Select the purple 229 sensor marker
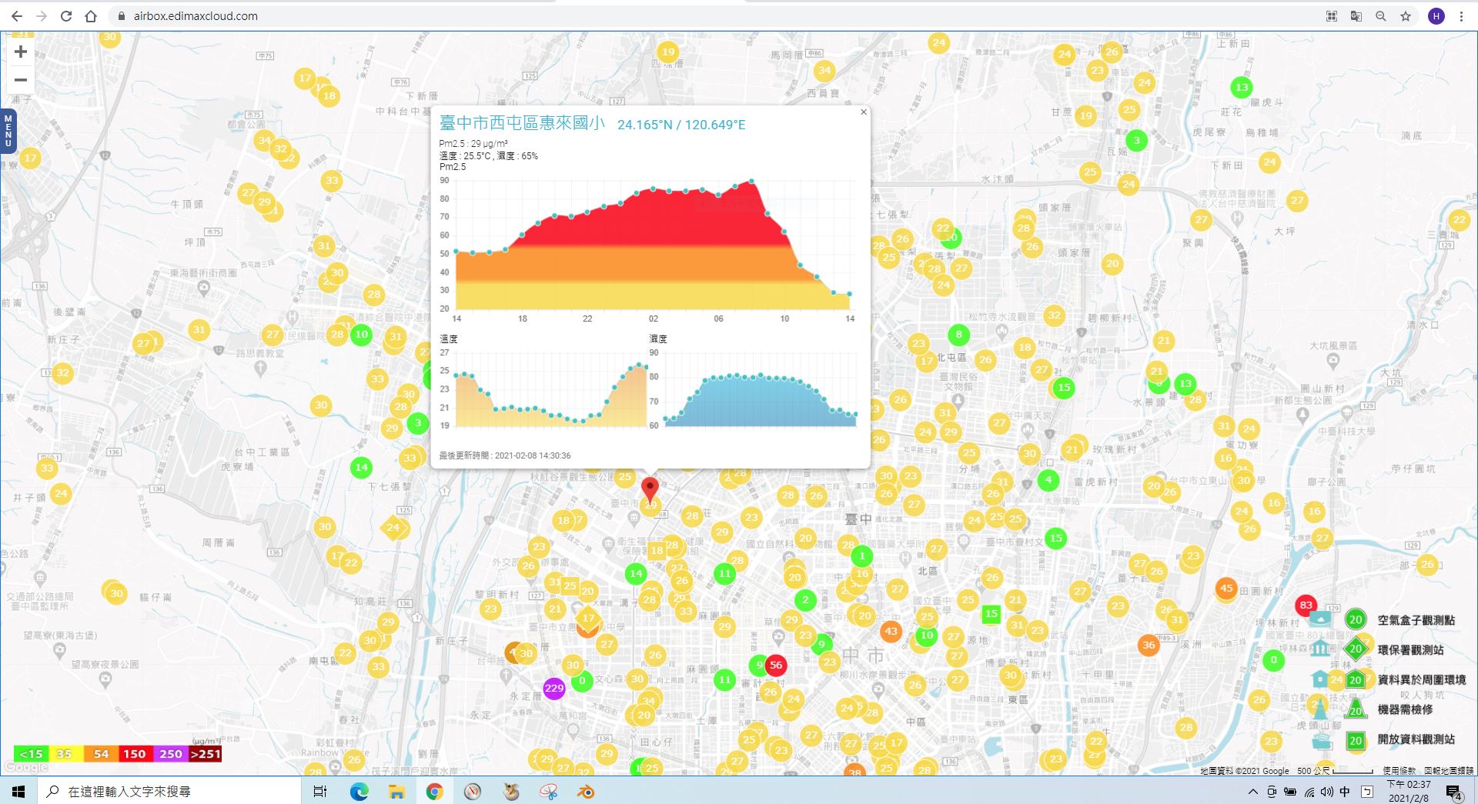This screenshot has width=1478, height=804. tap(553, 688)
